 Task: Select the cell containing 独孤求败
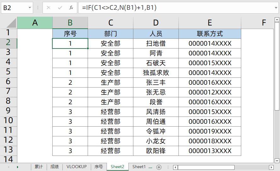[x=156, y=73]
